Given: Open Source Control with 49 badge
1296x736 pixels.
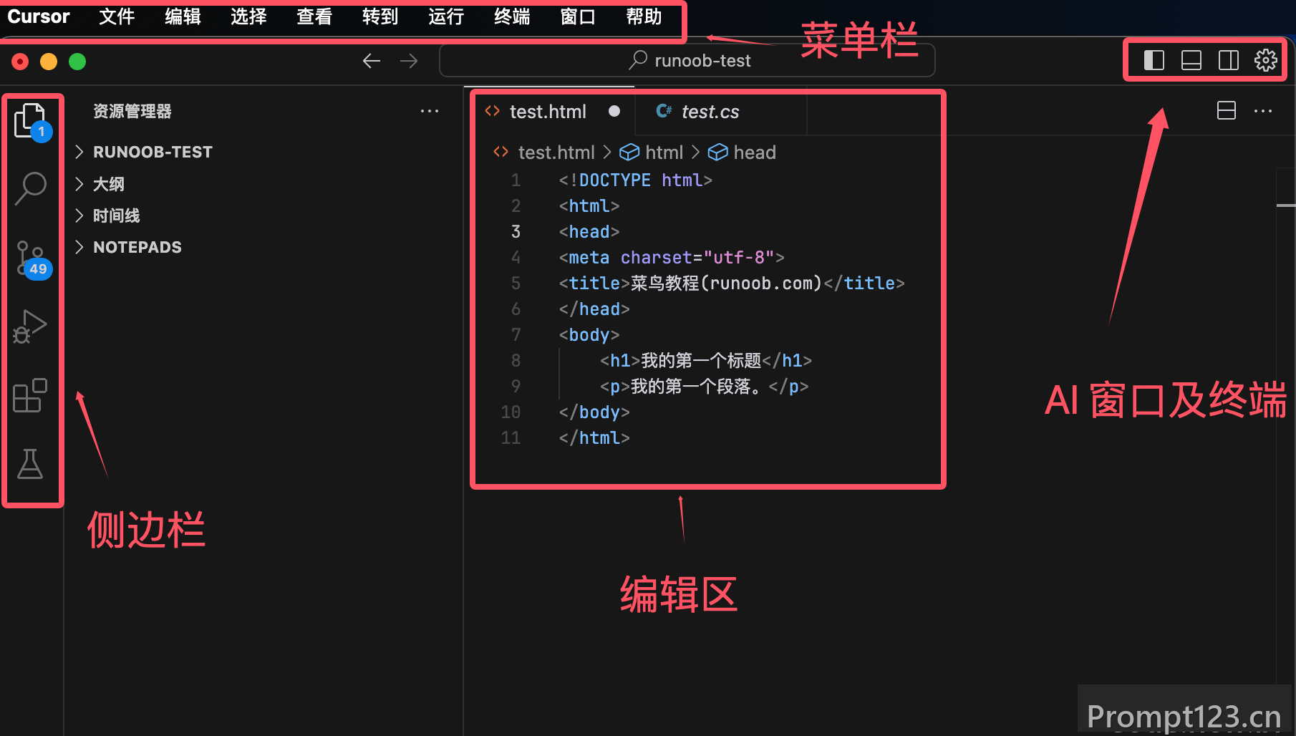Looking at the screenshot, I should click(x=32, y=259).
